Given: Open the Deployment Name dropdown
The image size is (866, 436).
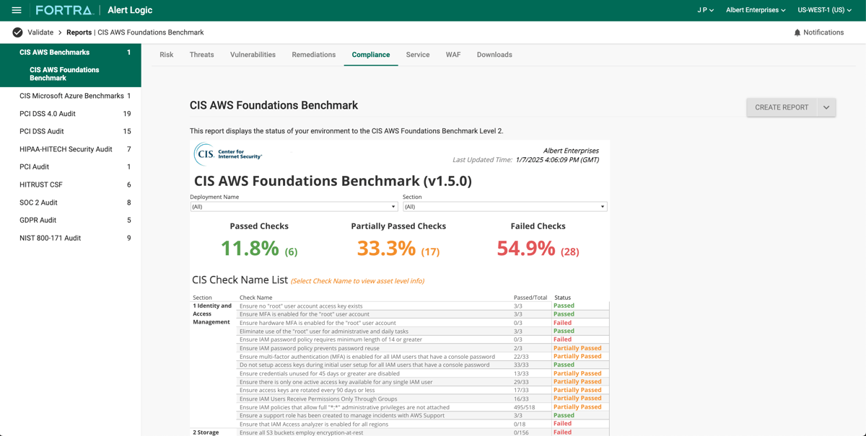Looking at the screenshot, I should tap(292, 205).
